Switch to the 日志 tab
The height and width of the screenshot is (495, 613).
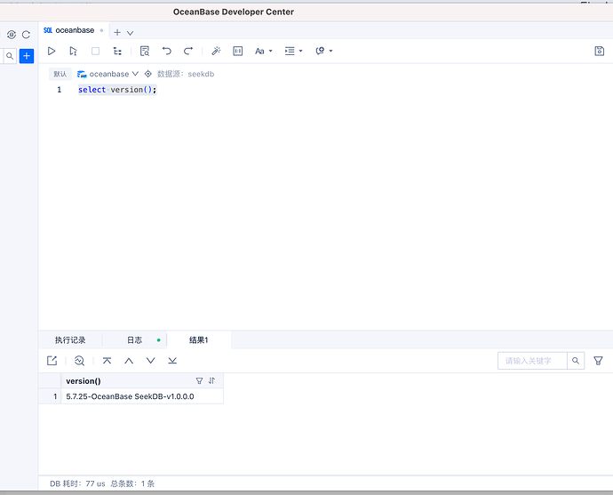[x=134, y=340]
